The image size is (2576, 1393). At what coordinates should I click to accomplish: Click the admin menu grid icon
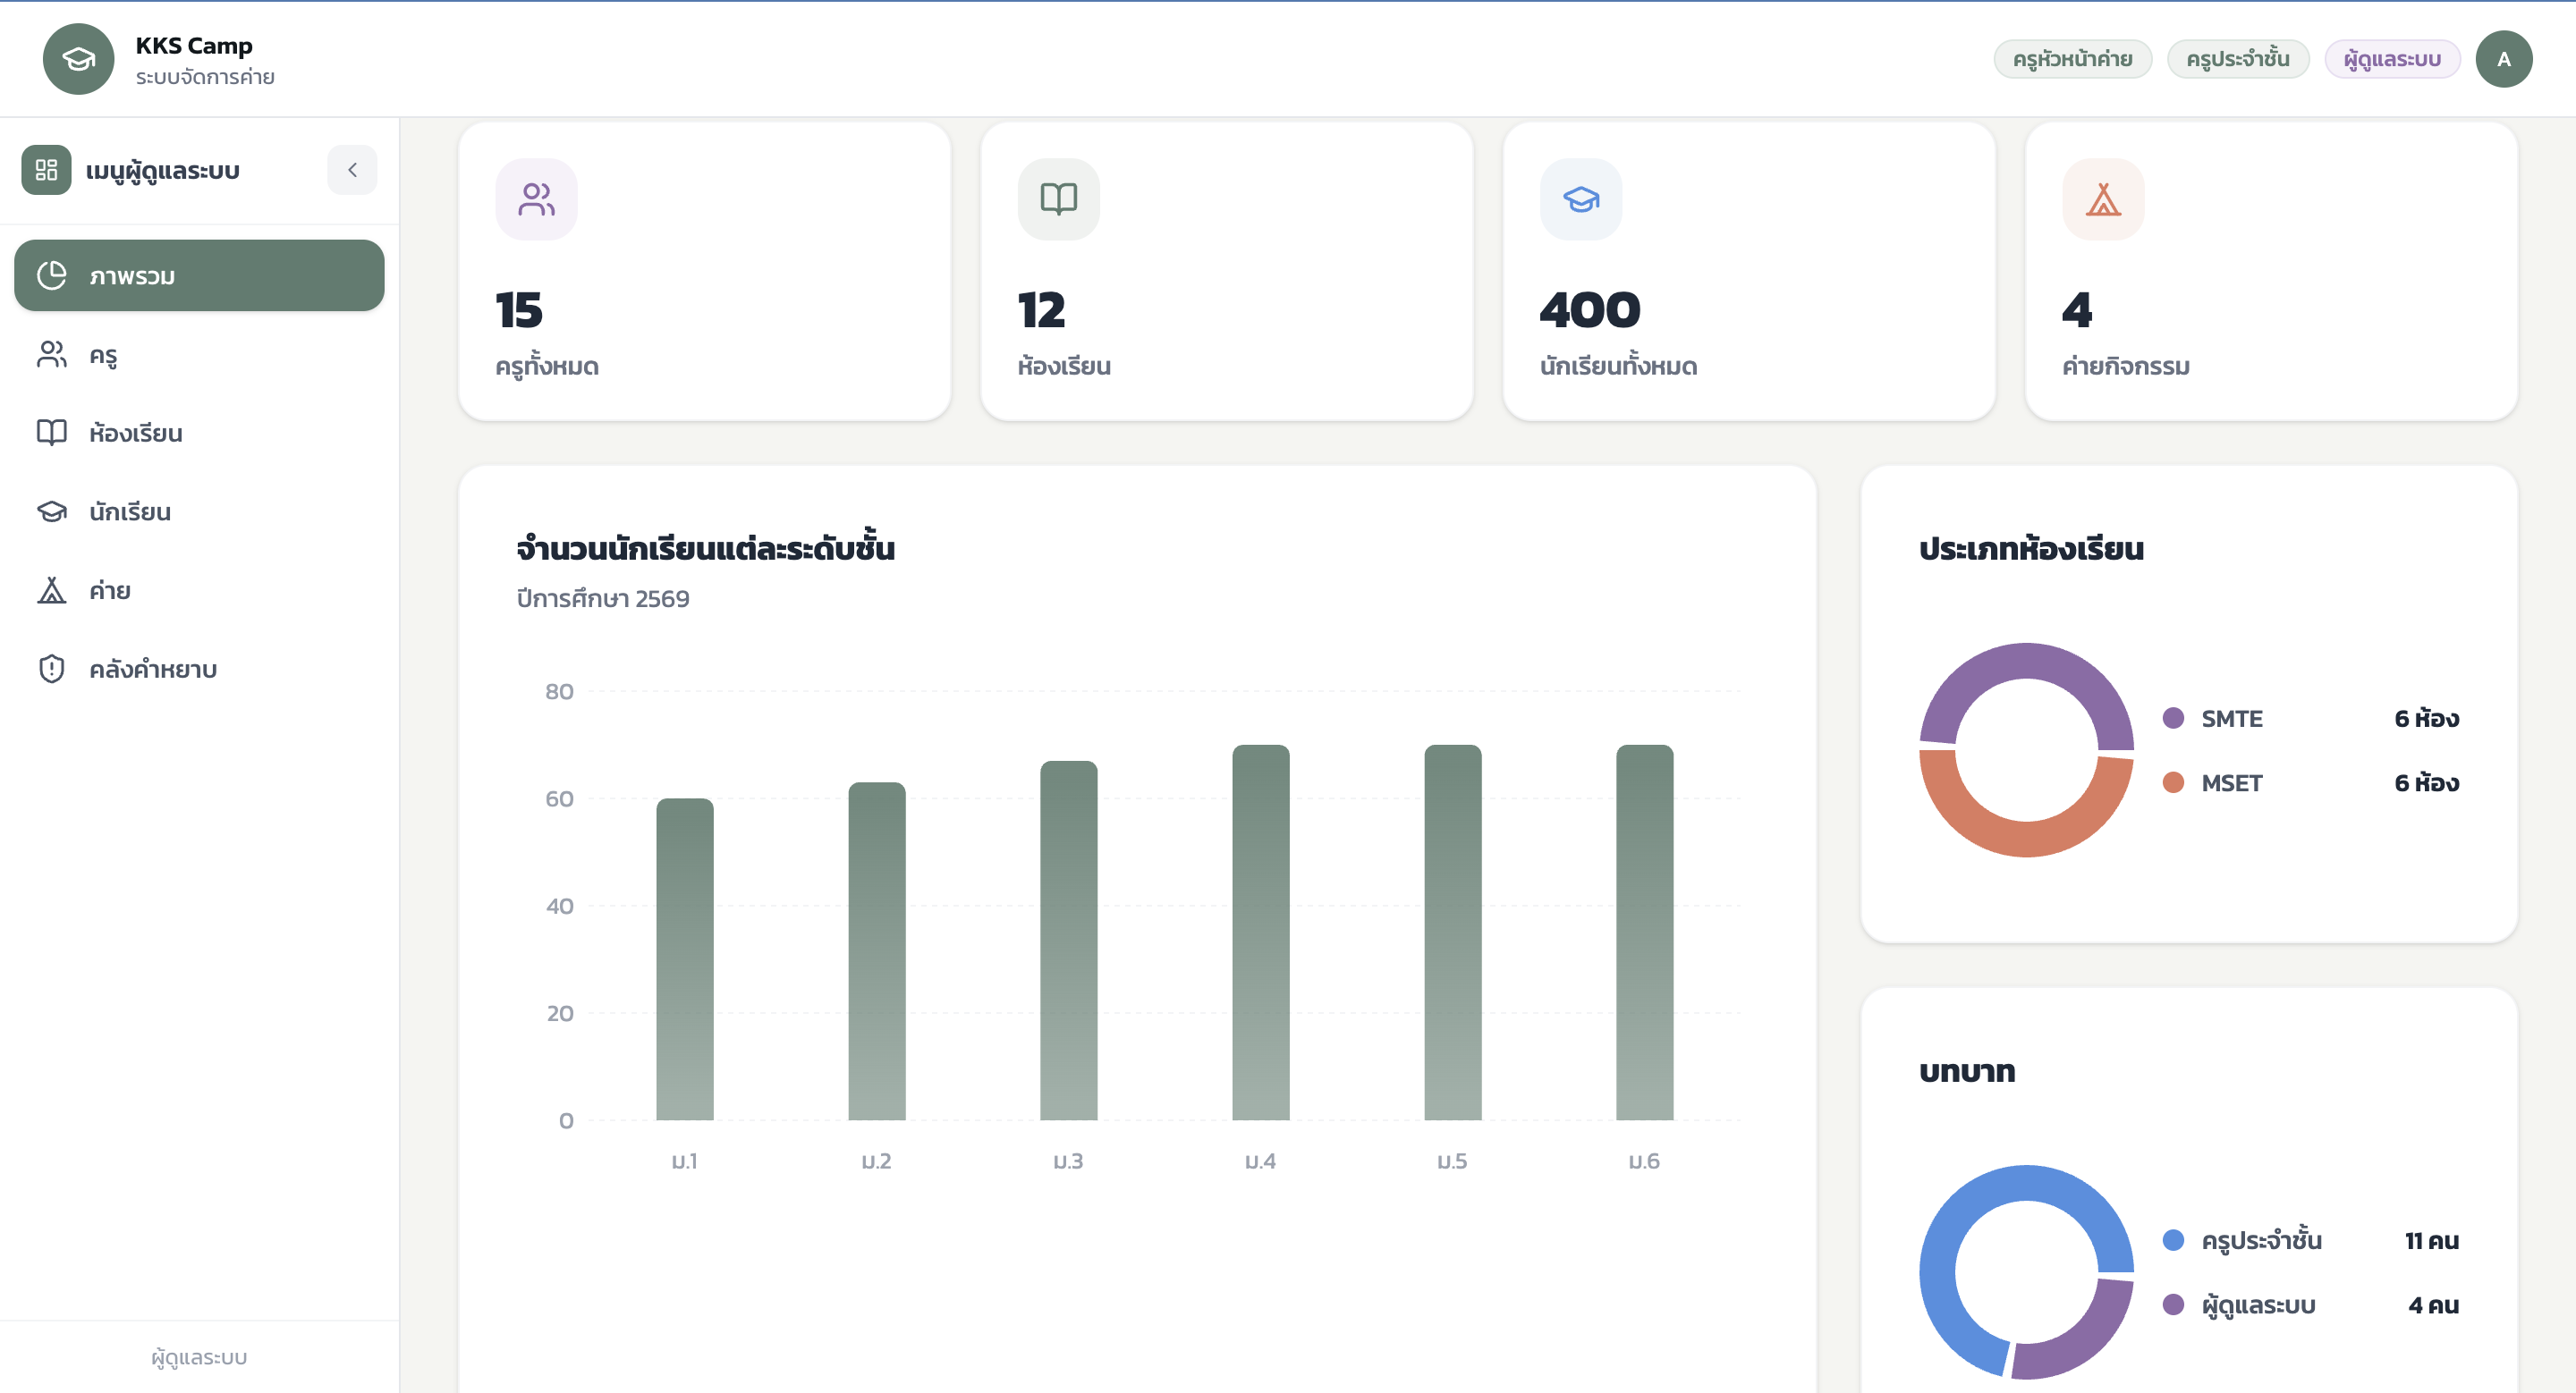click(46, 170)
